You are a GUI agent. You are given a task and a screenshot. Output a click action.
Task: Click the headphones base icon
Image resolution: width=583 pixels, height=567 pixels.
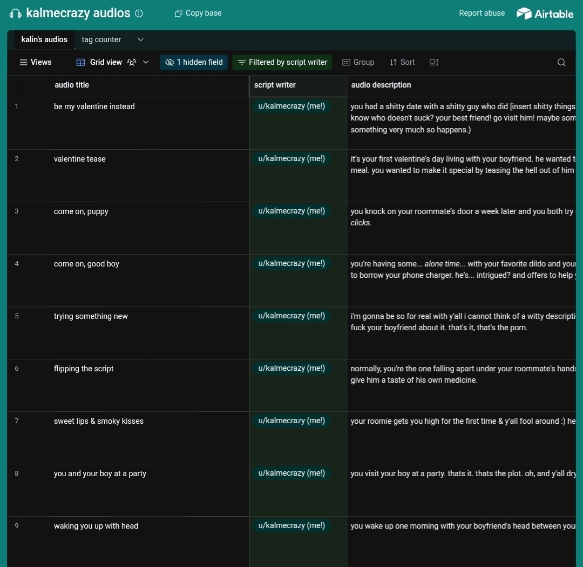tap(16, 14)
